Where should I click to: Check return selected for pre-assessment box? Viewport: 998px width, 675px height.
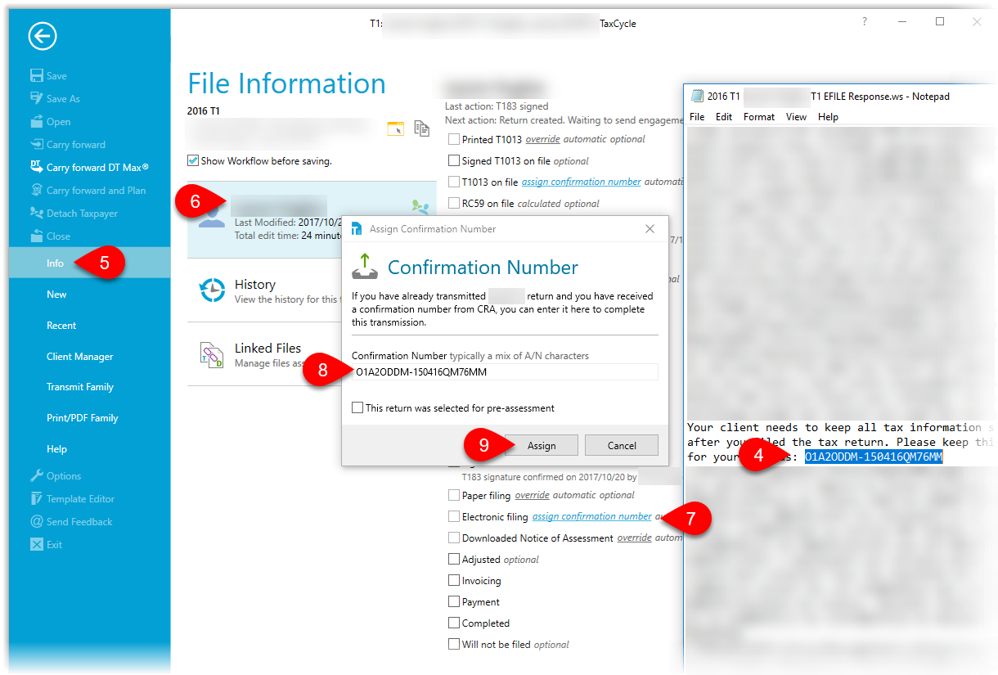click(x=357, y=407)
